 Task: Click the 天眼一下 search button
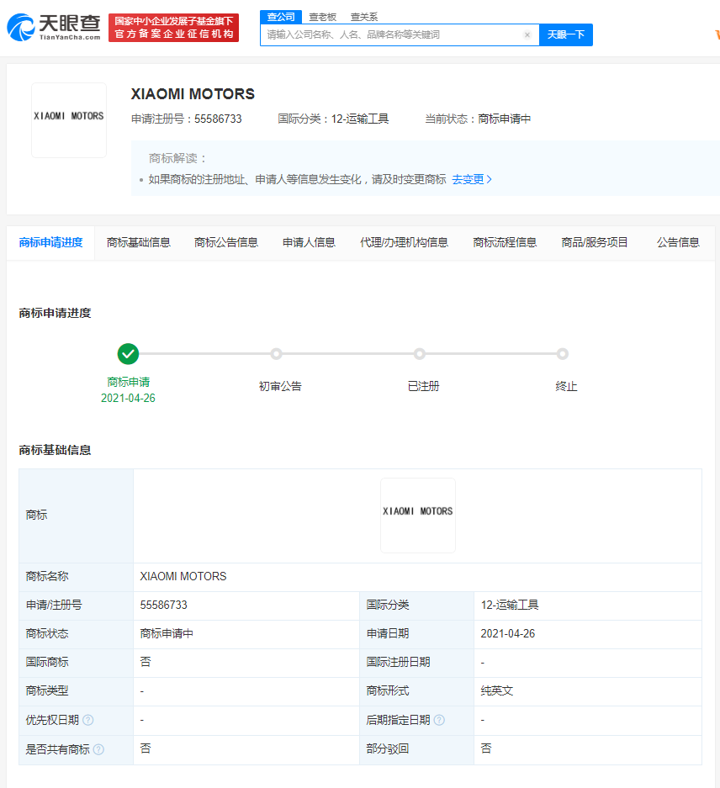pos(565,34)
